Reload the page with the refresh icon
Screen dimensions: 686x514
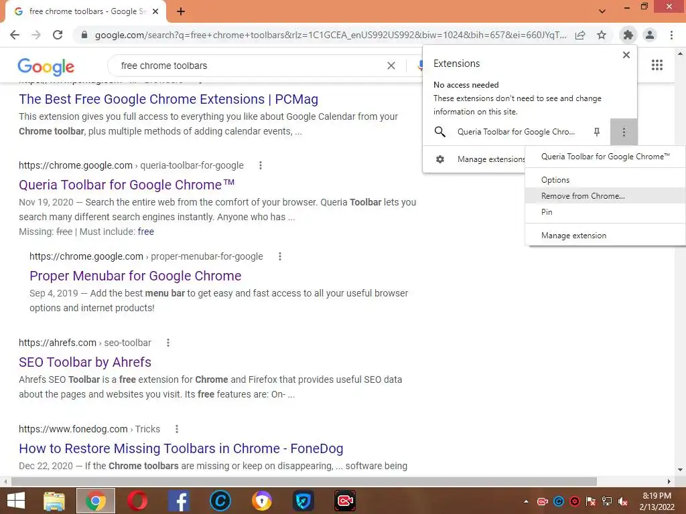pos(58,35)
